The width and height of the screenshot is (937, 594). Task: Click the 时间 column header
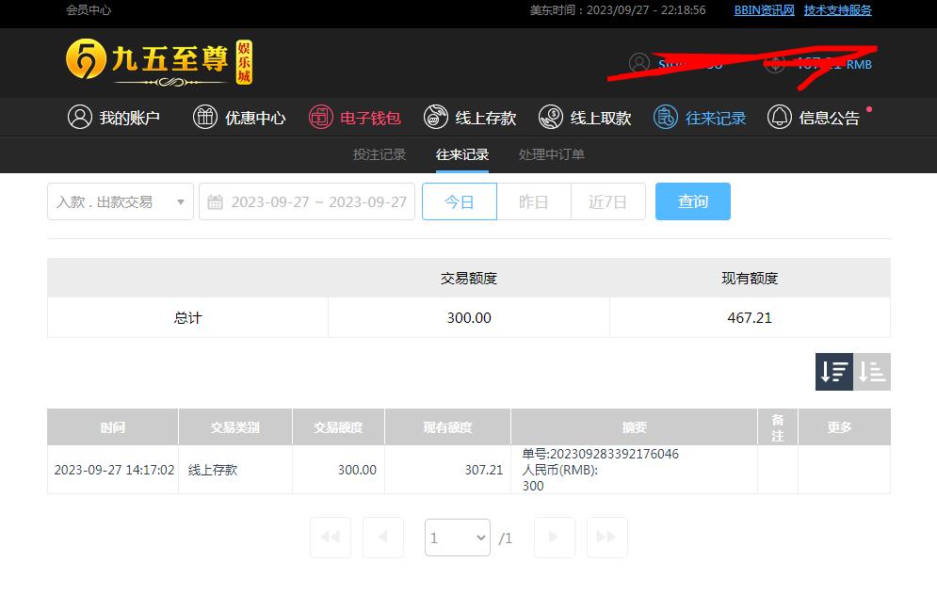click(x=113, y=427)
